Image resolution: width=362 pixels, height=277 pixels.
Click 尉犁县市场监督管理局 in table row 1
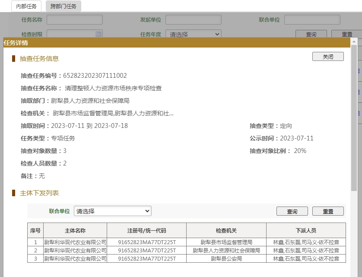click(226, 242)
